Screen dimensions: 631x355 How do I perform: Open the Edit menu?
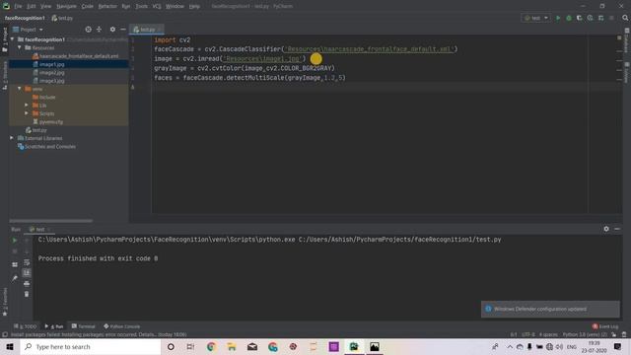click(x=31, y=7)
